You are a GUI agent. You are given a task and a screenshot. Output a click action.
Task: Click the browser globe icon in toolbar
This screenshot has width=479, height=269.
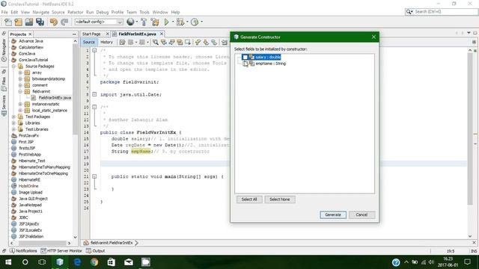pos(130,22)
